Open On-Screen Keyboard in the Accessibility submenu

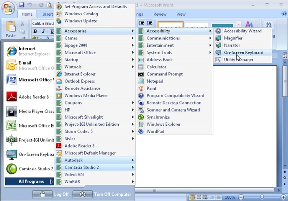[243, 52]
